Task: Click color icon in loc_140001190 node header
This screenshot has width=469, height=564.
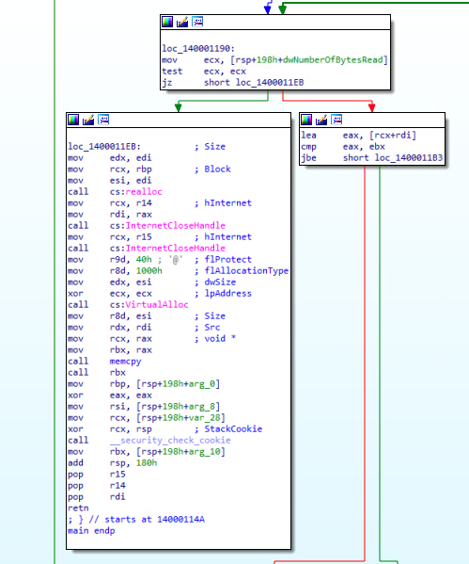Action: [167, 22]
